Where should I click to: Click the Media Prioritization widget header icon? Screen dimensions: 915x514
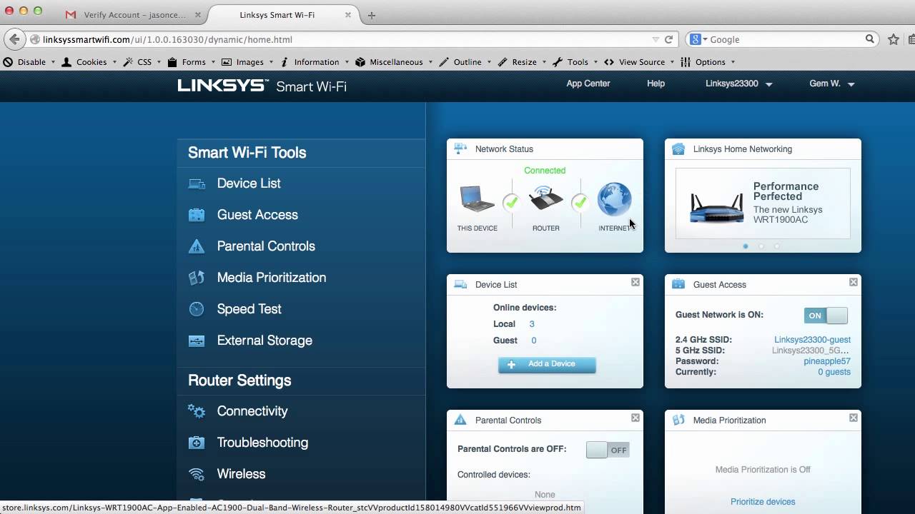coord(678,420)
